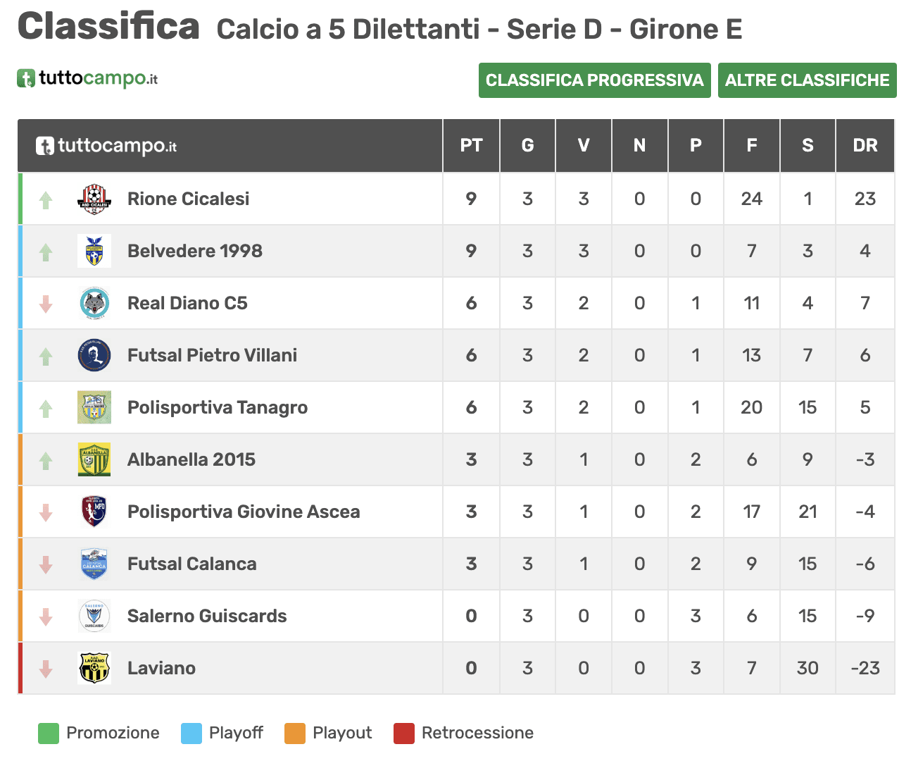Click the tuttocampo.it logo under the title
The width and height of the screenshot is (911, 761).
point(87,78)
